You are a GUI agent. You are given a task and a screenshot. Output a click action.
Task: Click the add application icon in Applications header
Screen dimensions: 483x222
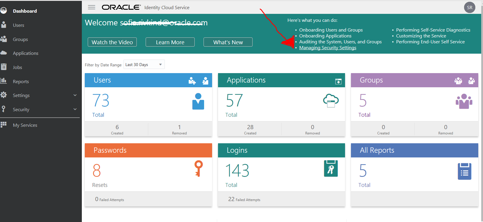pyautogui.click(x=338, y=81)
